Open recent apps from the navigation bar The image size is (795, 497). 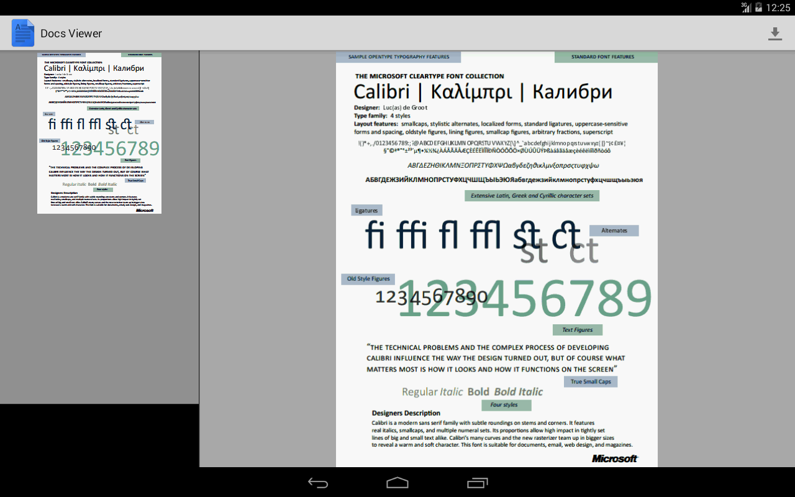[477, 483]
